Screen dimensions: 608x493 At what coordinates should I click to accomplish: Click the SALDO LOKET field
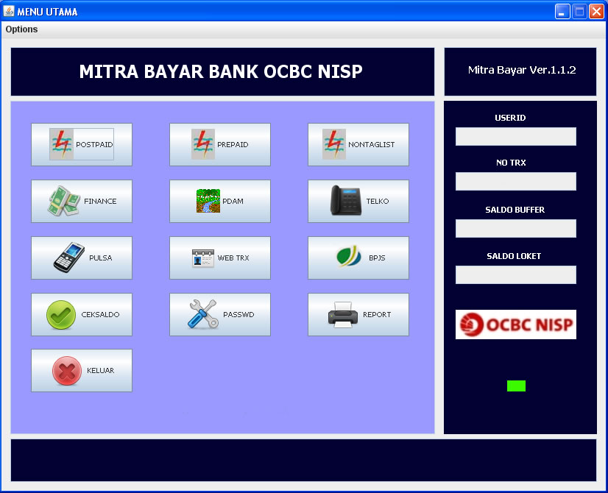click(515, 274)
